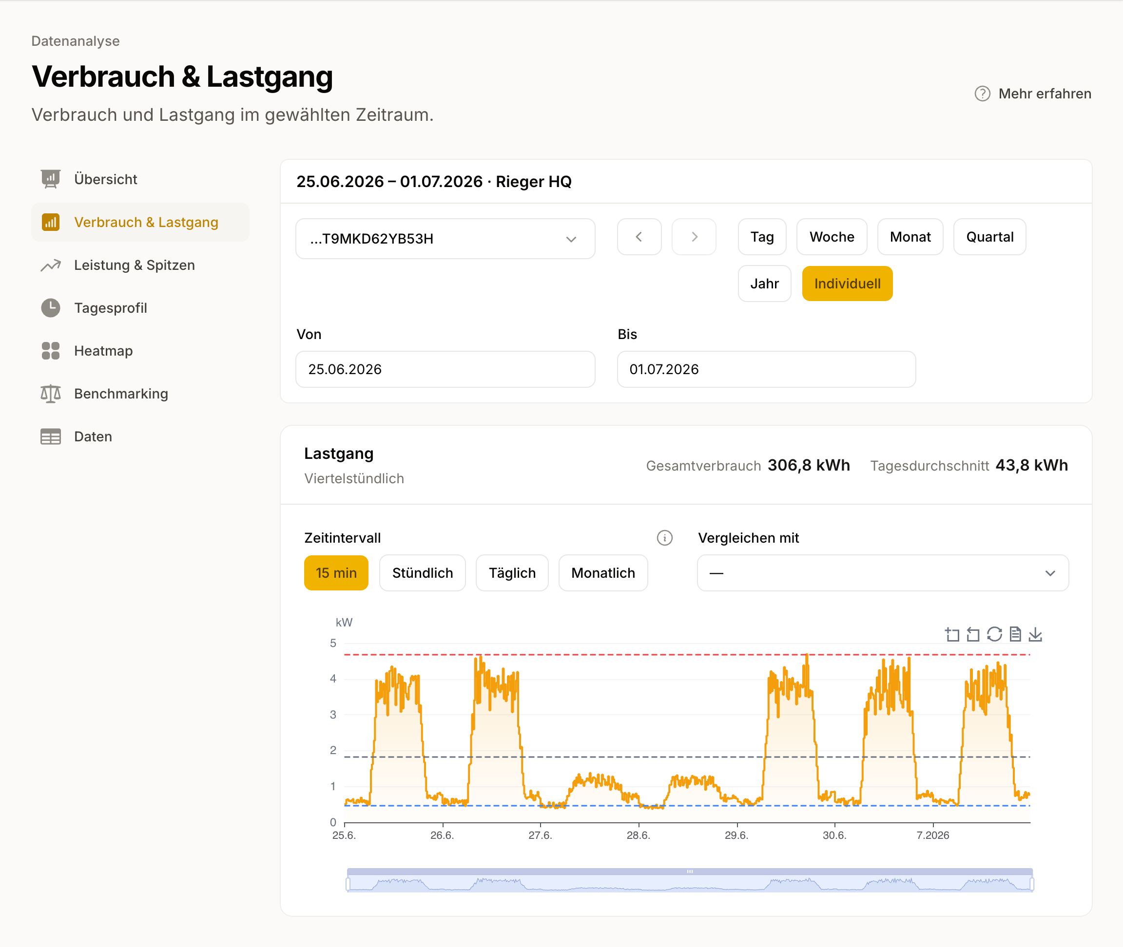Click the table icon for Daten
Screen dimensions: 1123x947
51,437
